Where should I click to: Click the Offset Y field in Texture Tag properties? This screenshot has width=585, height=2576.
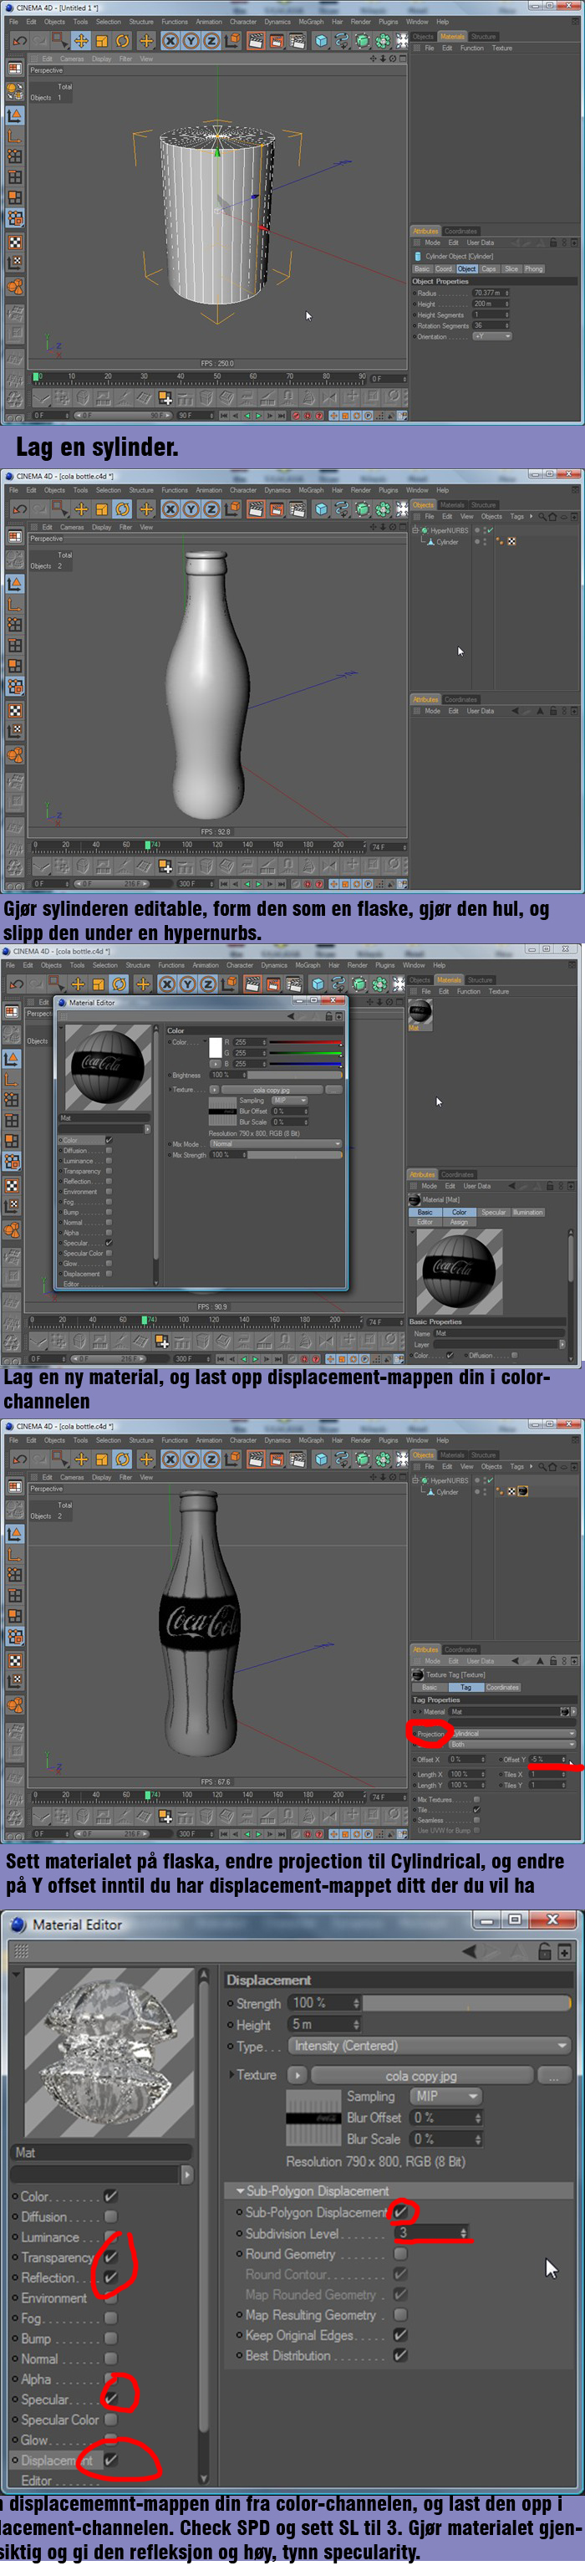pos(548,1759)
